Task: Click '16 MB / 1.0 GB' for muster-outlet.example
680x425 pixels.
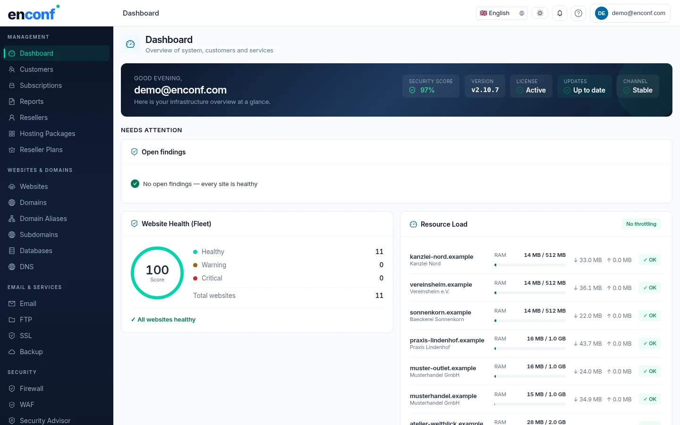Action: click(546, 366)
